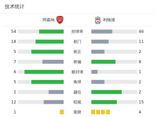The height and width of the screenshot is (118, 155).
Task: Click Arsenal's possession value 54
Action: point(14,31)
